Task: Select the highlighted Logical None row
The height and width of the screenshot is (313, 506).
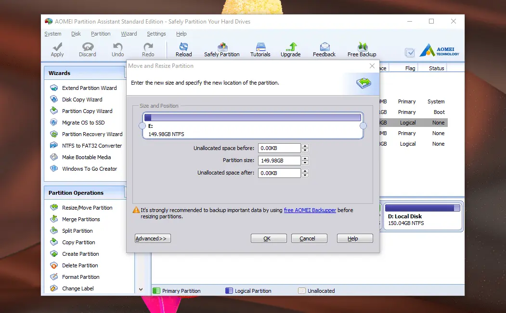Action: tap(414, 123)
